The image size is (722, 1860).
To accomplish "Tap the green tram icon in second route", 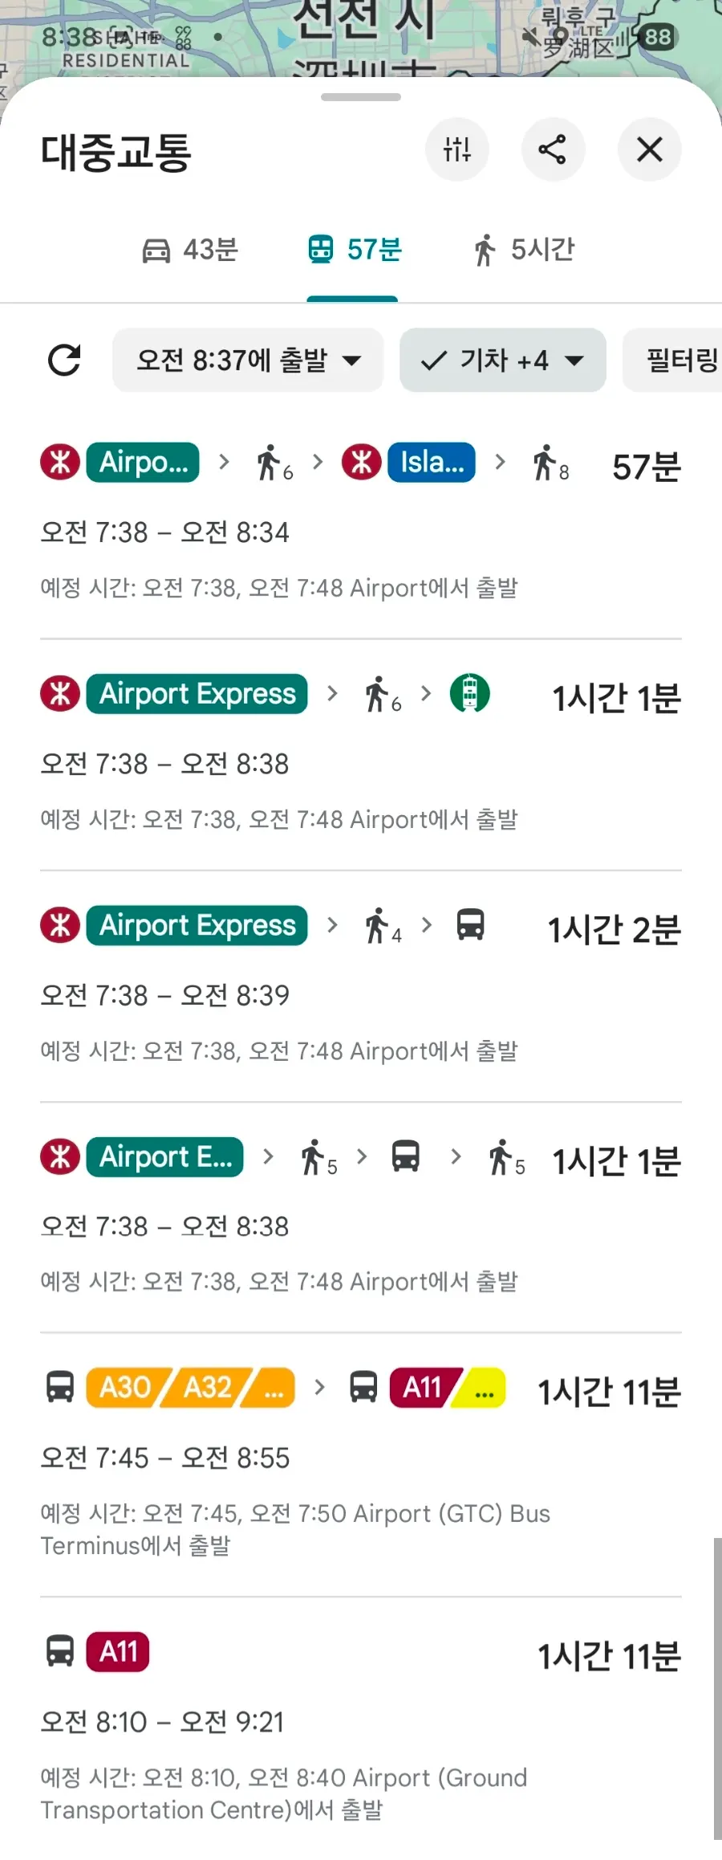I will pos(469,693).
